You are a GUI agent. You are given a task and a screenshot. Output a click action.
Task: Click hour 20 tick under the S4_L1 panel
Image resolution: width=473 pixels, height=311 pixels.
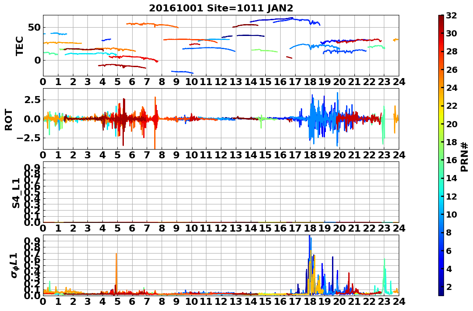(x=339, y=228)
